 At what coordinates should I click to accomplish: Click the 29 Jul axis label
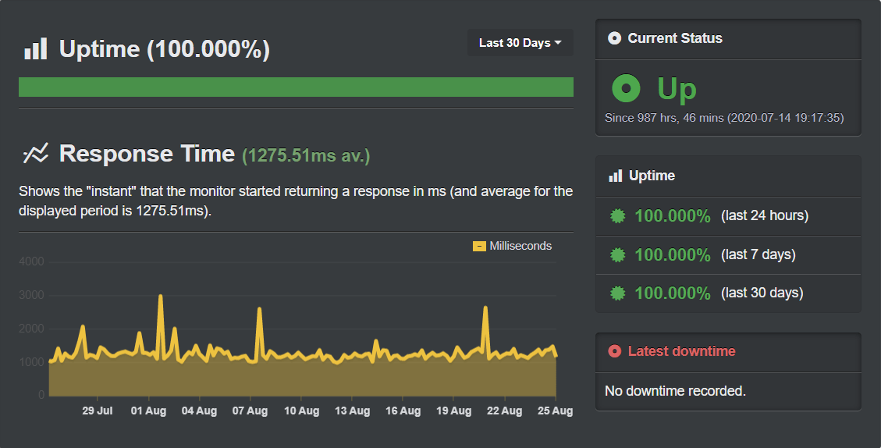pyautogui.click(x=98, y=411)
